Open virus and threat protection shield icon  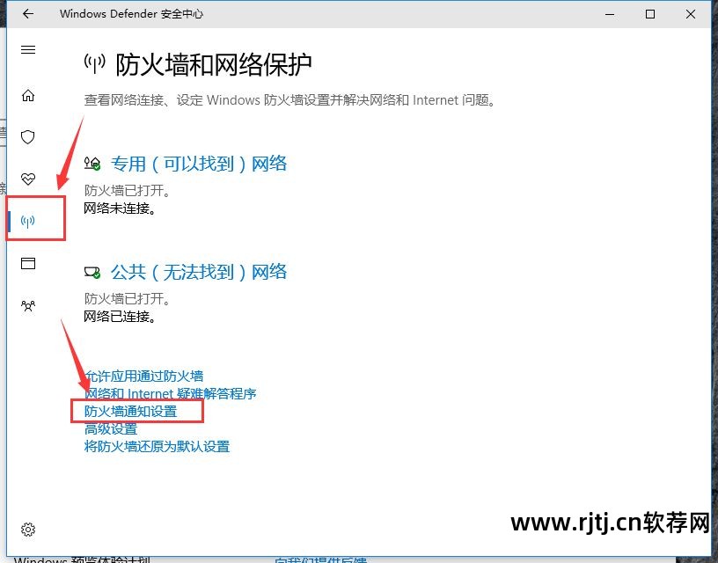coord(27,137)
